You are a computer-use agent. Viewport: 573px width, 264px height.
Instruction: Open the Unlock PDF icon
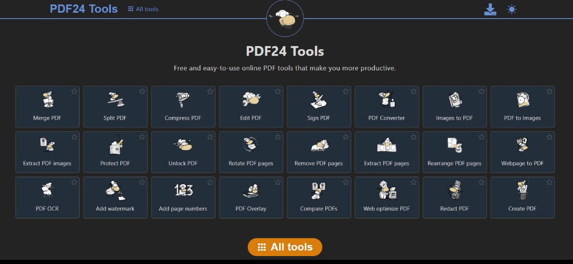coord(183,145)
